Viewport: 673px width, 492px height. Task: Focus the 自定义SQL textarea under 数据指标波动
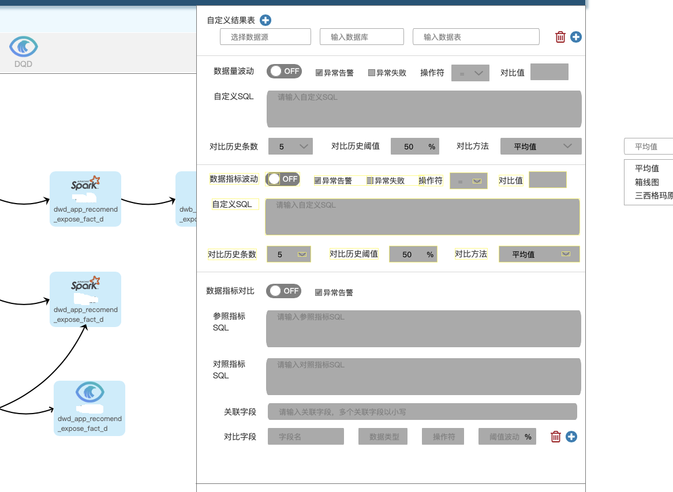[423, 217]
